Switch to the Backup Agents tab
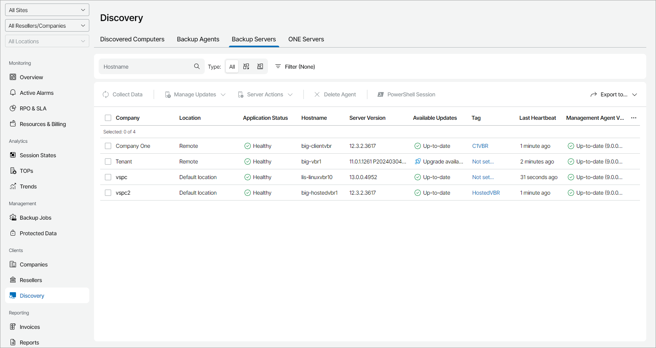Viewport: 656px width, 348px height. (198, 39)
